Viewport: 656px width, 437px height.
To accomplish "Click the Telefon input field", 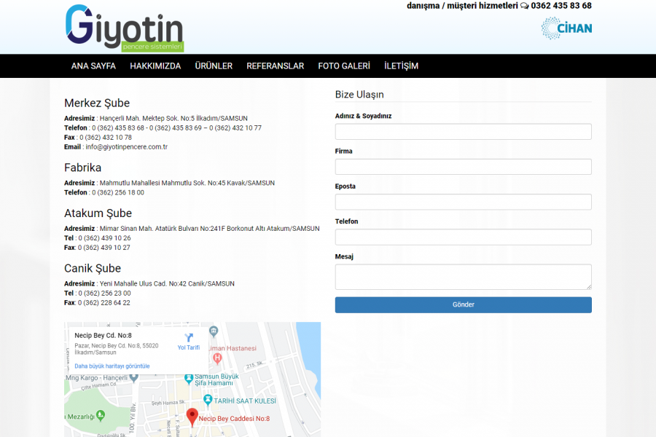I will click(463, 237).
